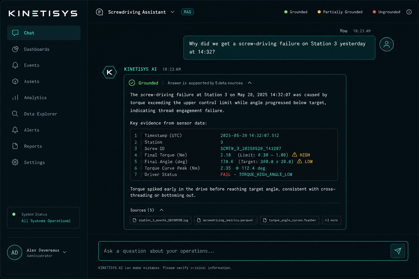The width and height of the screenshot is (419, 279).
Task: Click the grounding legend info icon
Action: click(x=409, y=12)
